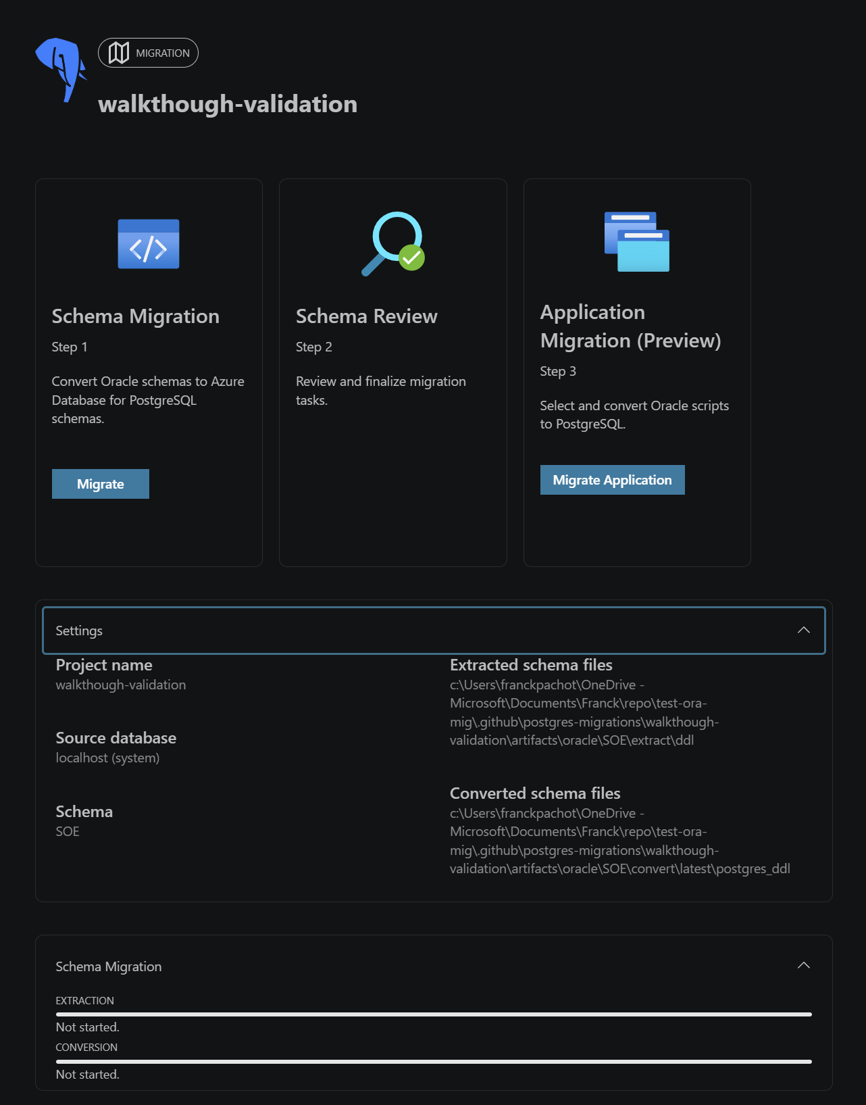Click the Schema Review magnifier icon
Image resolution: width=866 pixels, height=1105 pixels.
[x=393, y=244]
